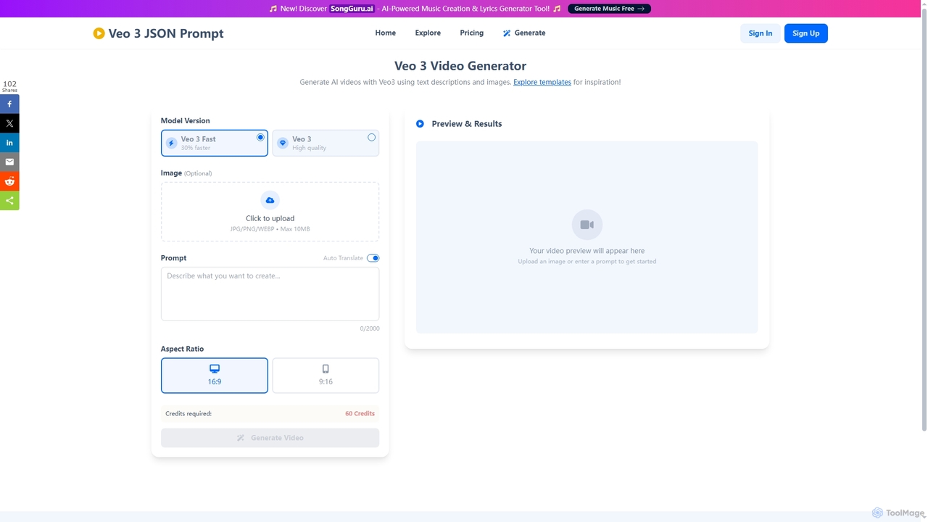
Task: Click the Veo 3 Video Generator heading
Action: coord(460,66)
